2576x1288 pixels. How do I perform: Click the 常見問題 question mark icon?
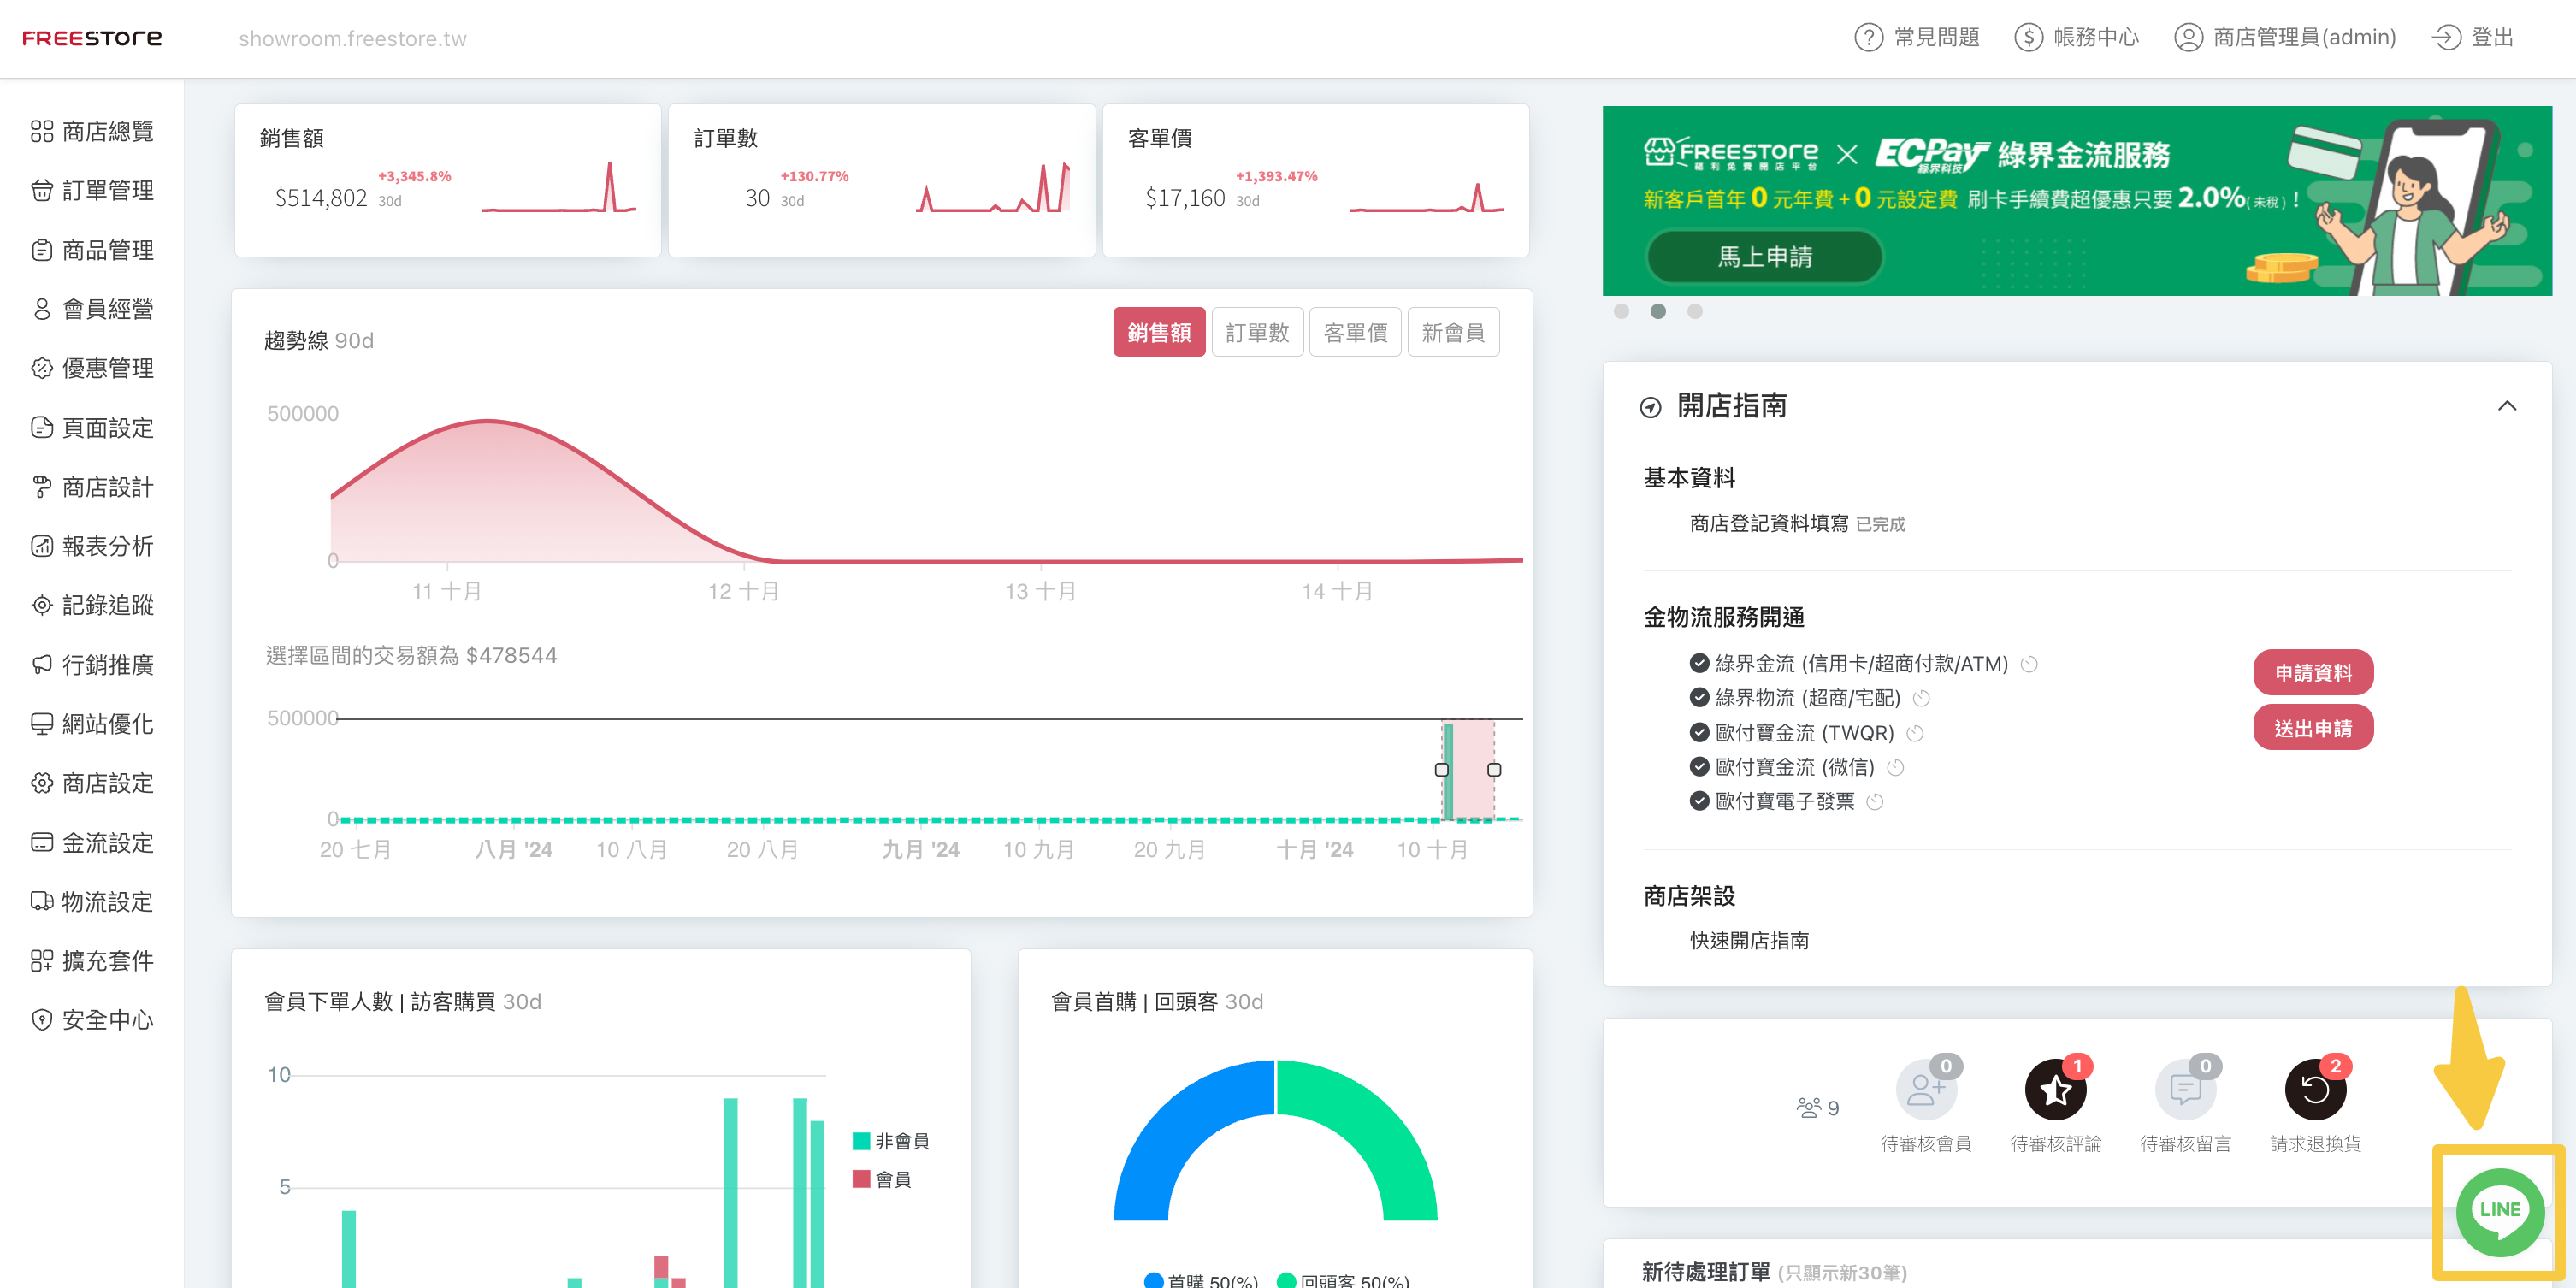coord(1868,38)
